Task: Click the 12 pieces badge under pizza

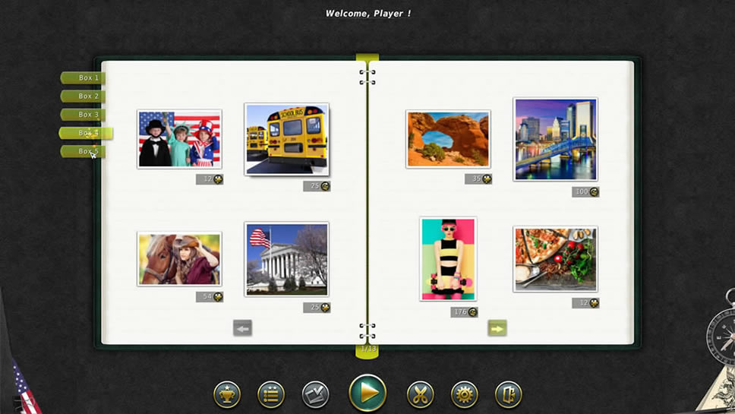Action: coord(585,303)
